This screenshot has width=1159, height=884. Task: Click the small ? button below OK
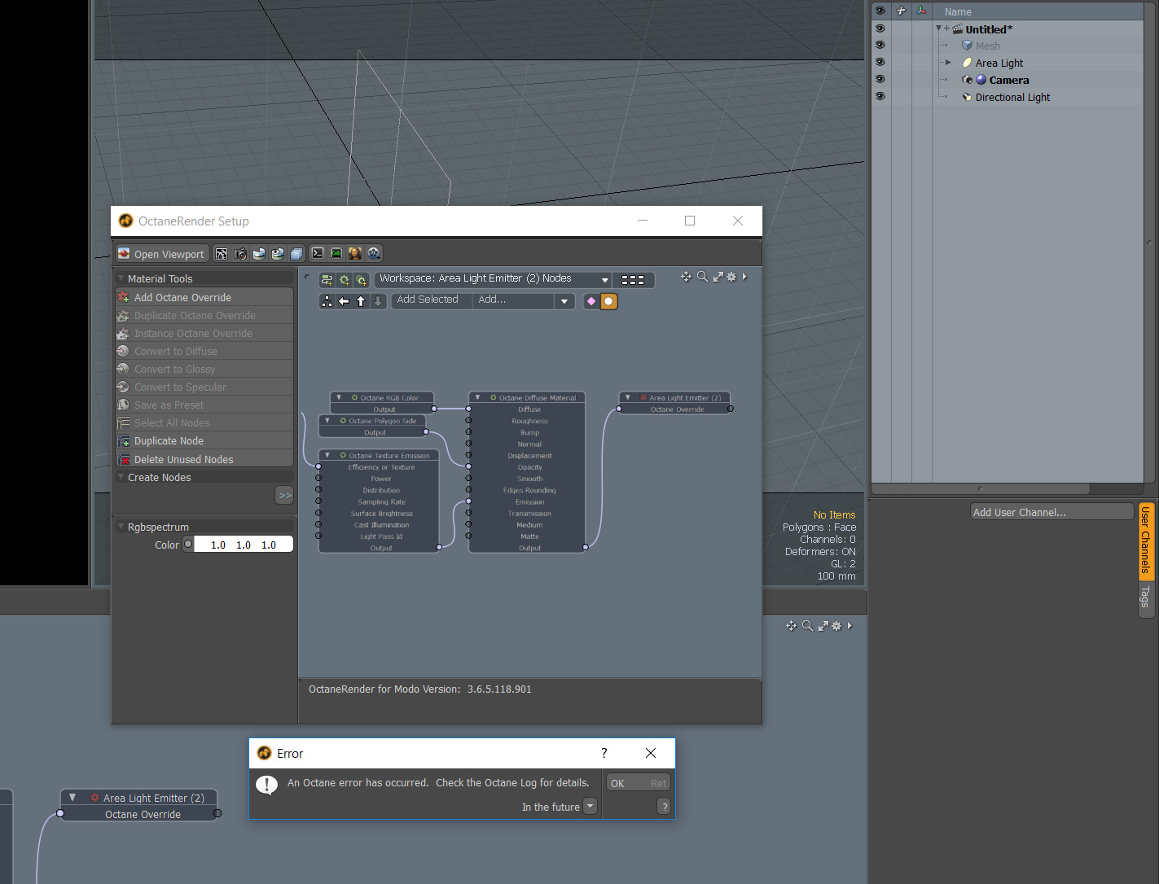[664, 807]
